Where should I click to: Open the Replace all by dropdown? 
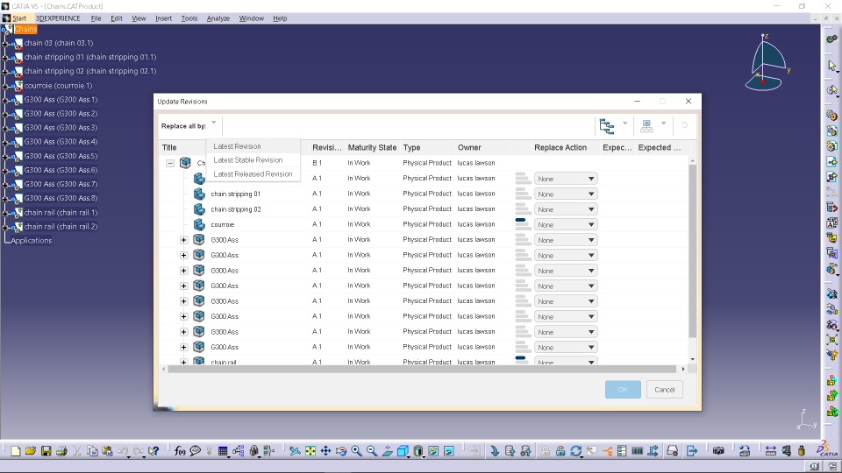click(x=214, y=123)
